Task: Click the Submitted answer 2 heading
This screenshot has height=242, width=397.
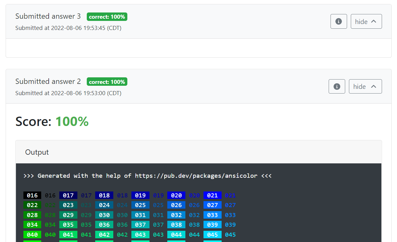Action: click(48, 81)
